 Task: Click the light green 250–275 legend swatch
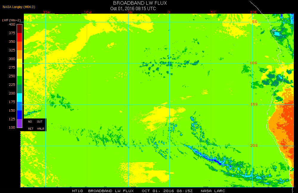point(20,72)
